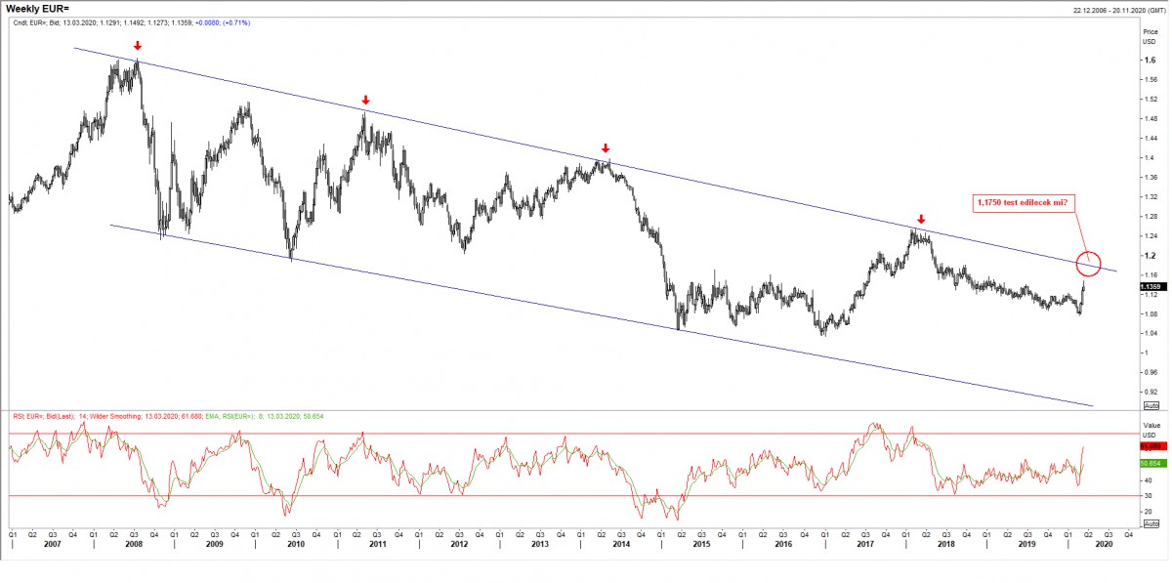The height and width of the screenshot is (583, 1172).
Task: Click the red arrow above the 2008 peak
Action: pyautogui.click(x=138, y=46)
